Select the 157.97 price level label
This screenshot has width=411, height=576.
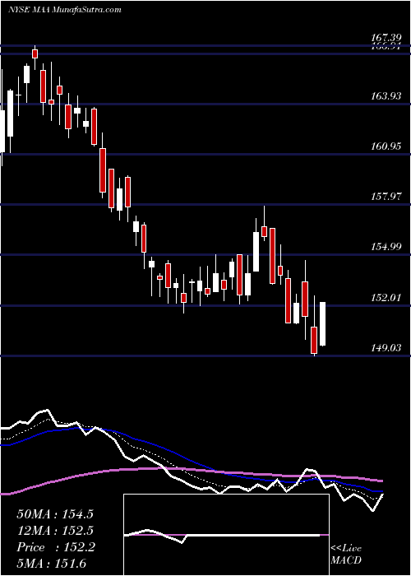pyautogui.click(x=386, y=197)
